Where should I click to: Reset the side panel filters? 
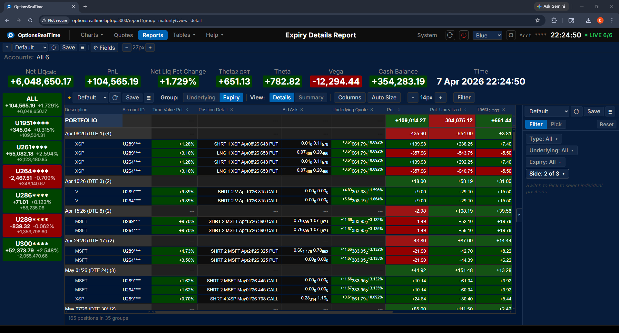[606, 124]
